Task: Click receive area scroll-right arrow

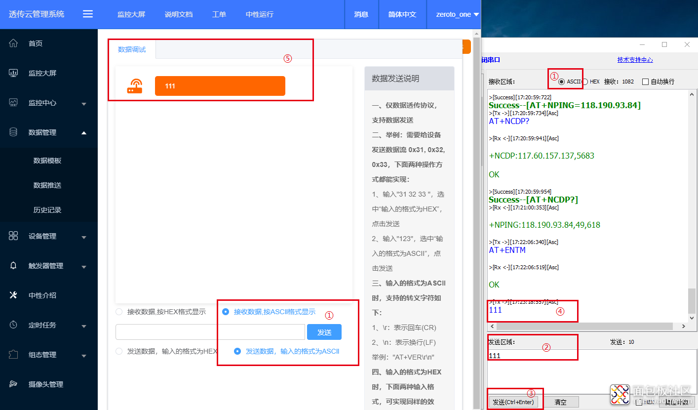Action: pyautogui.click(x=684, y=327)
